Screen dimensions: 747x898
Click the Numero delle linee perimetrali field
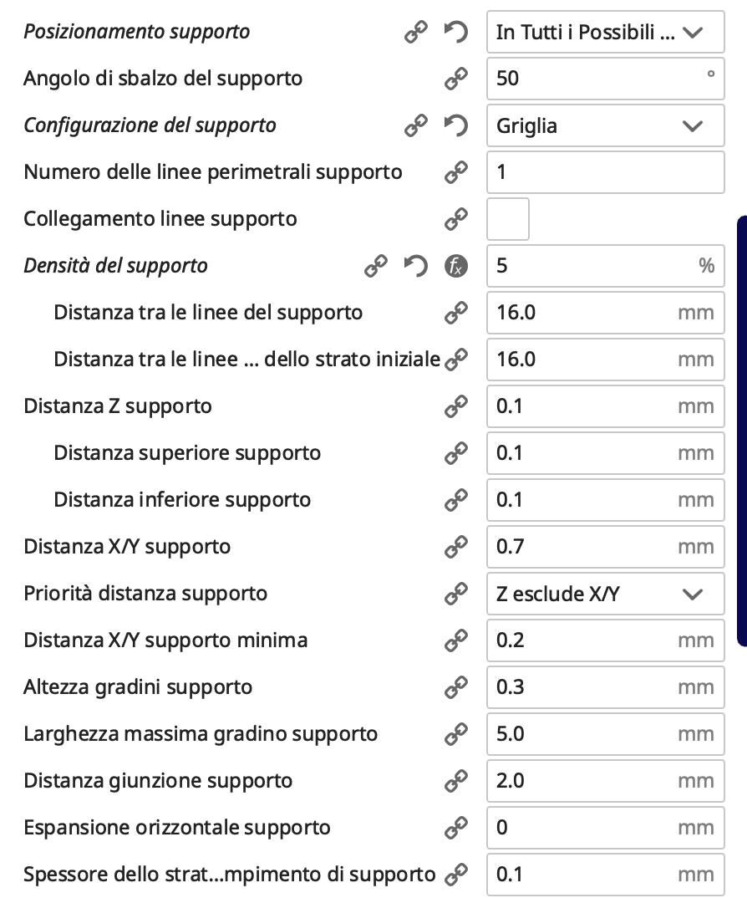tap(605, 173)
